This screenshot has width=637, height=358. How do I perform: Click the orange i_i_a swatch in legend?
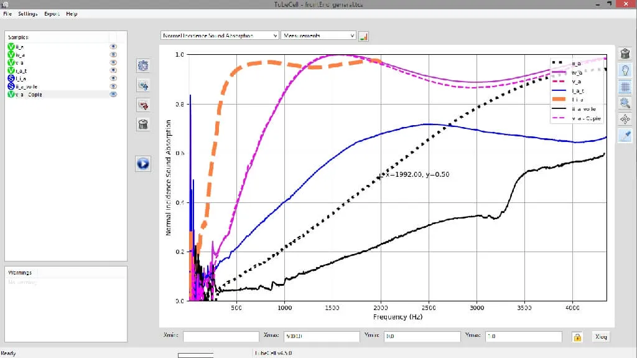[x=559, y=99]
